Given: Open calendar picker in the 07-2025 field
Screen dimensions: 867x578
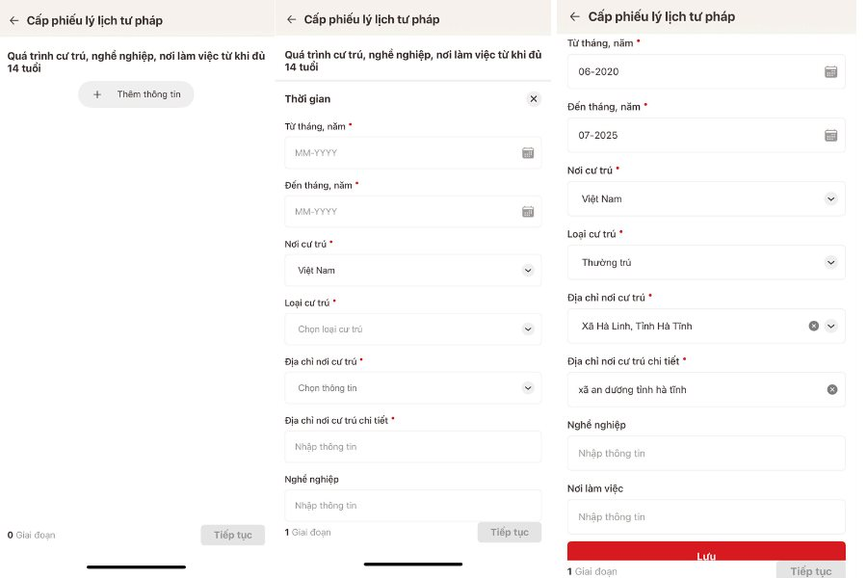Looking at the screenshot, I should click(x=830, y=136).
